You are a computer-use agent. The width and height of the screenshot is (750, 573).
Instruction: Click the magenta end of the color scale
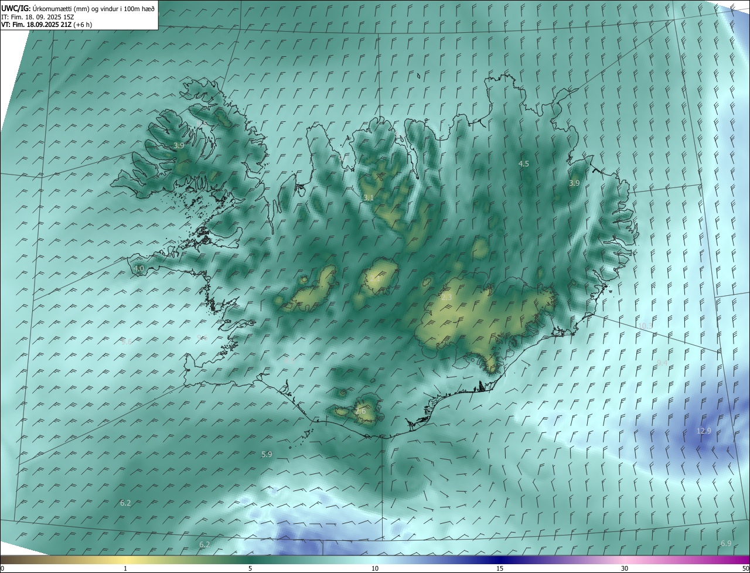[x=739, y=560]
